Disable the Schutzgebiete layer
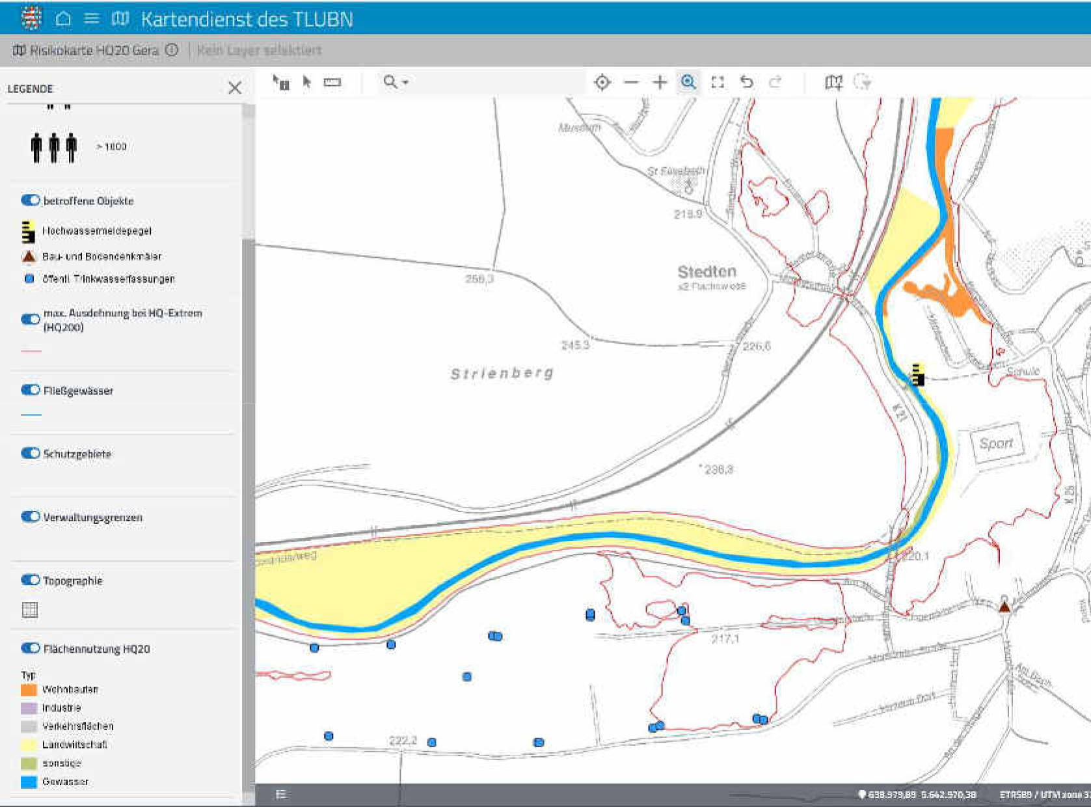 (x=30, y=453)
